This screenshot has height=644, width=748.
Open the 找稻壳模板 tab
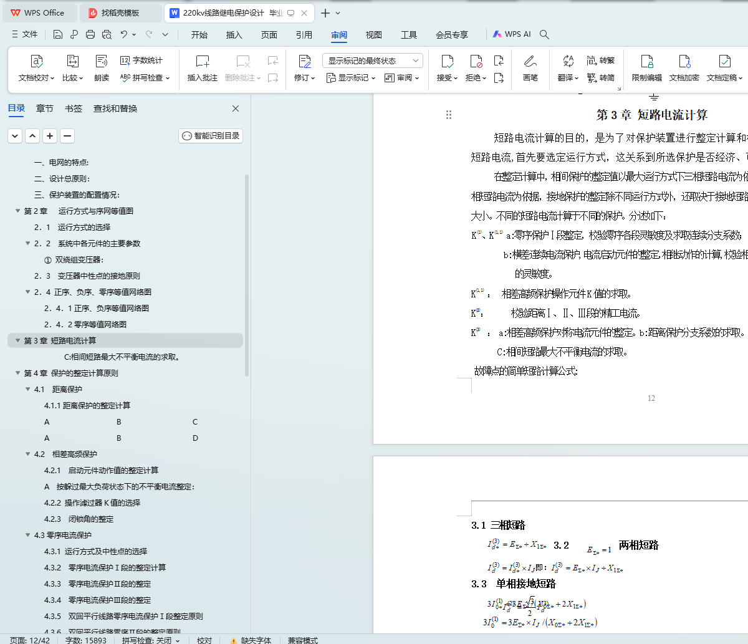[122, 12]
